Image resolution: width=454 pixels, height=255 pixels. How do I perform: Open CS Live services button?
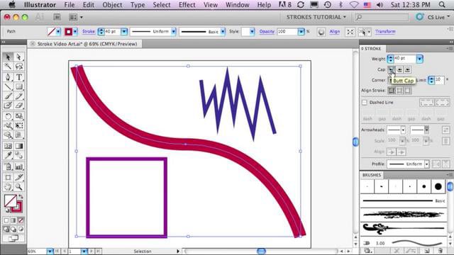click(x=433, y=17)
